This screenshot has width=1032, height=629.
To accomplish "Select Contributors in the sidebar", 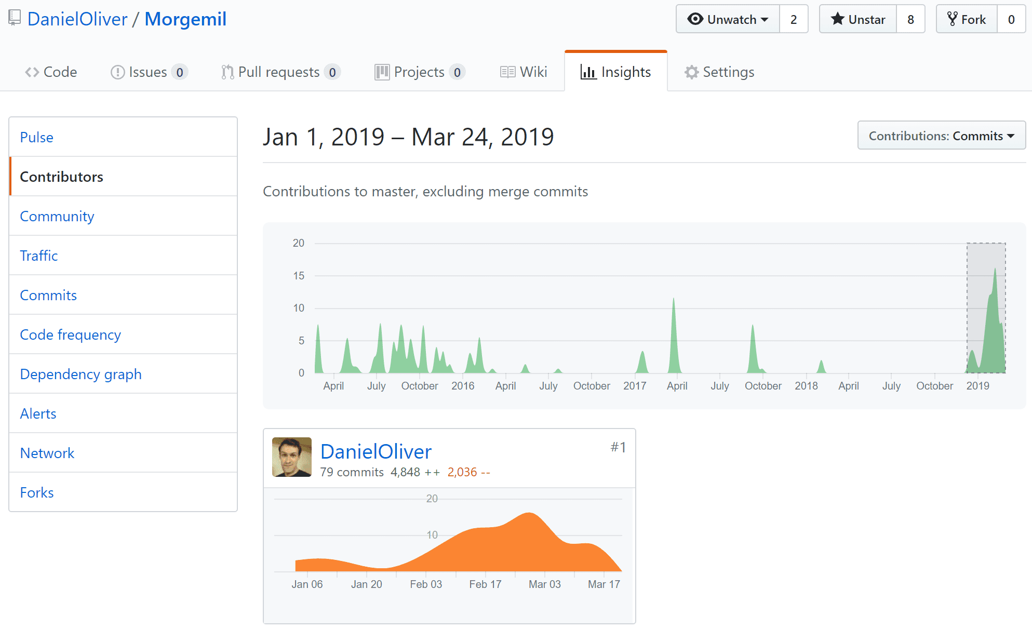I will point(123,177).
